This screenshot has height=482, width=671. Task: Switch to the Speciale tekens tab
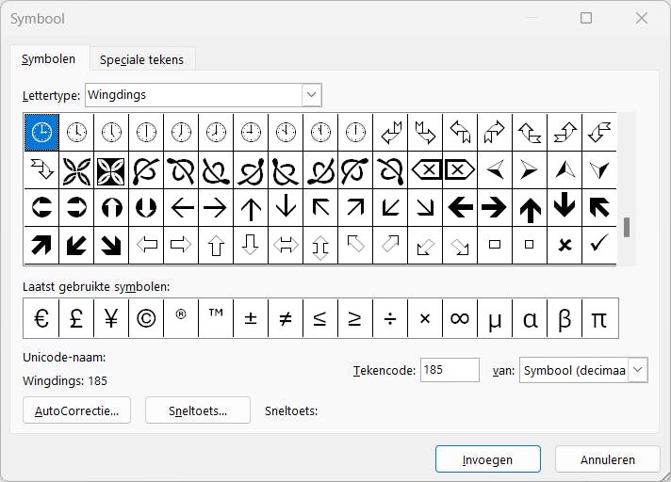click(142, 59)
